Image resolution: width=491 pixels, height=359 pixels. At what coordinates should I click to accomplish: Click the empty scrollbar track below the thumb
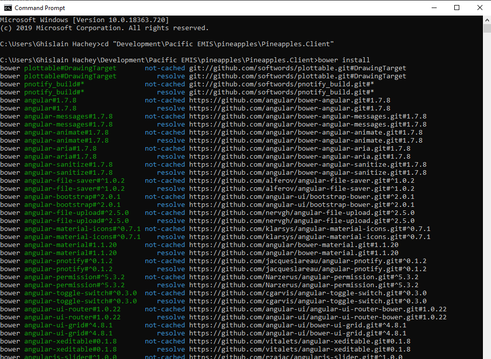(x=486, y=201)
